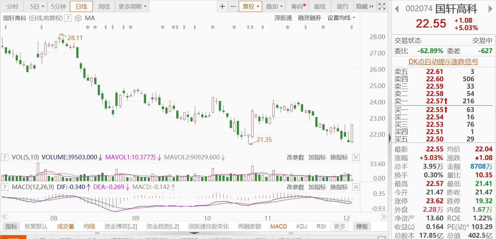496x239 pixels.
Task: Close the VOL indicator panel
Action: 356,157
